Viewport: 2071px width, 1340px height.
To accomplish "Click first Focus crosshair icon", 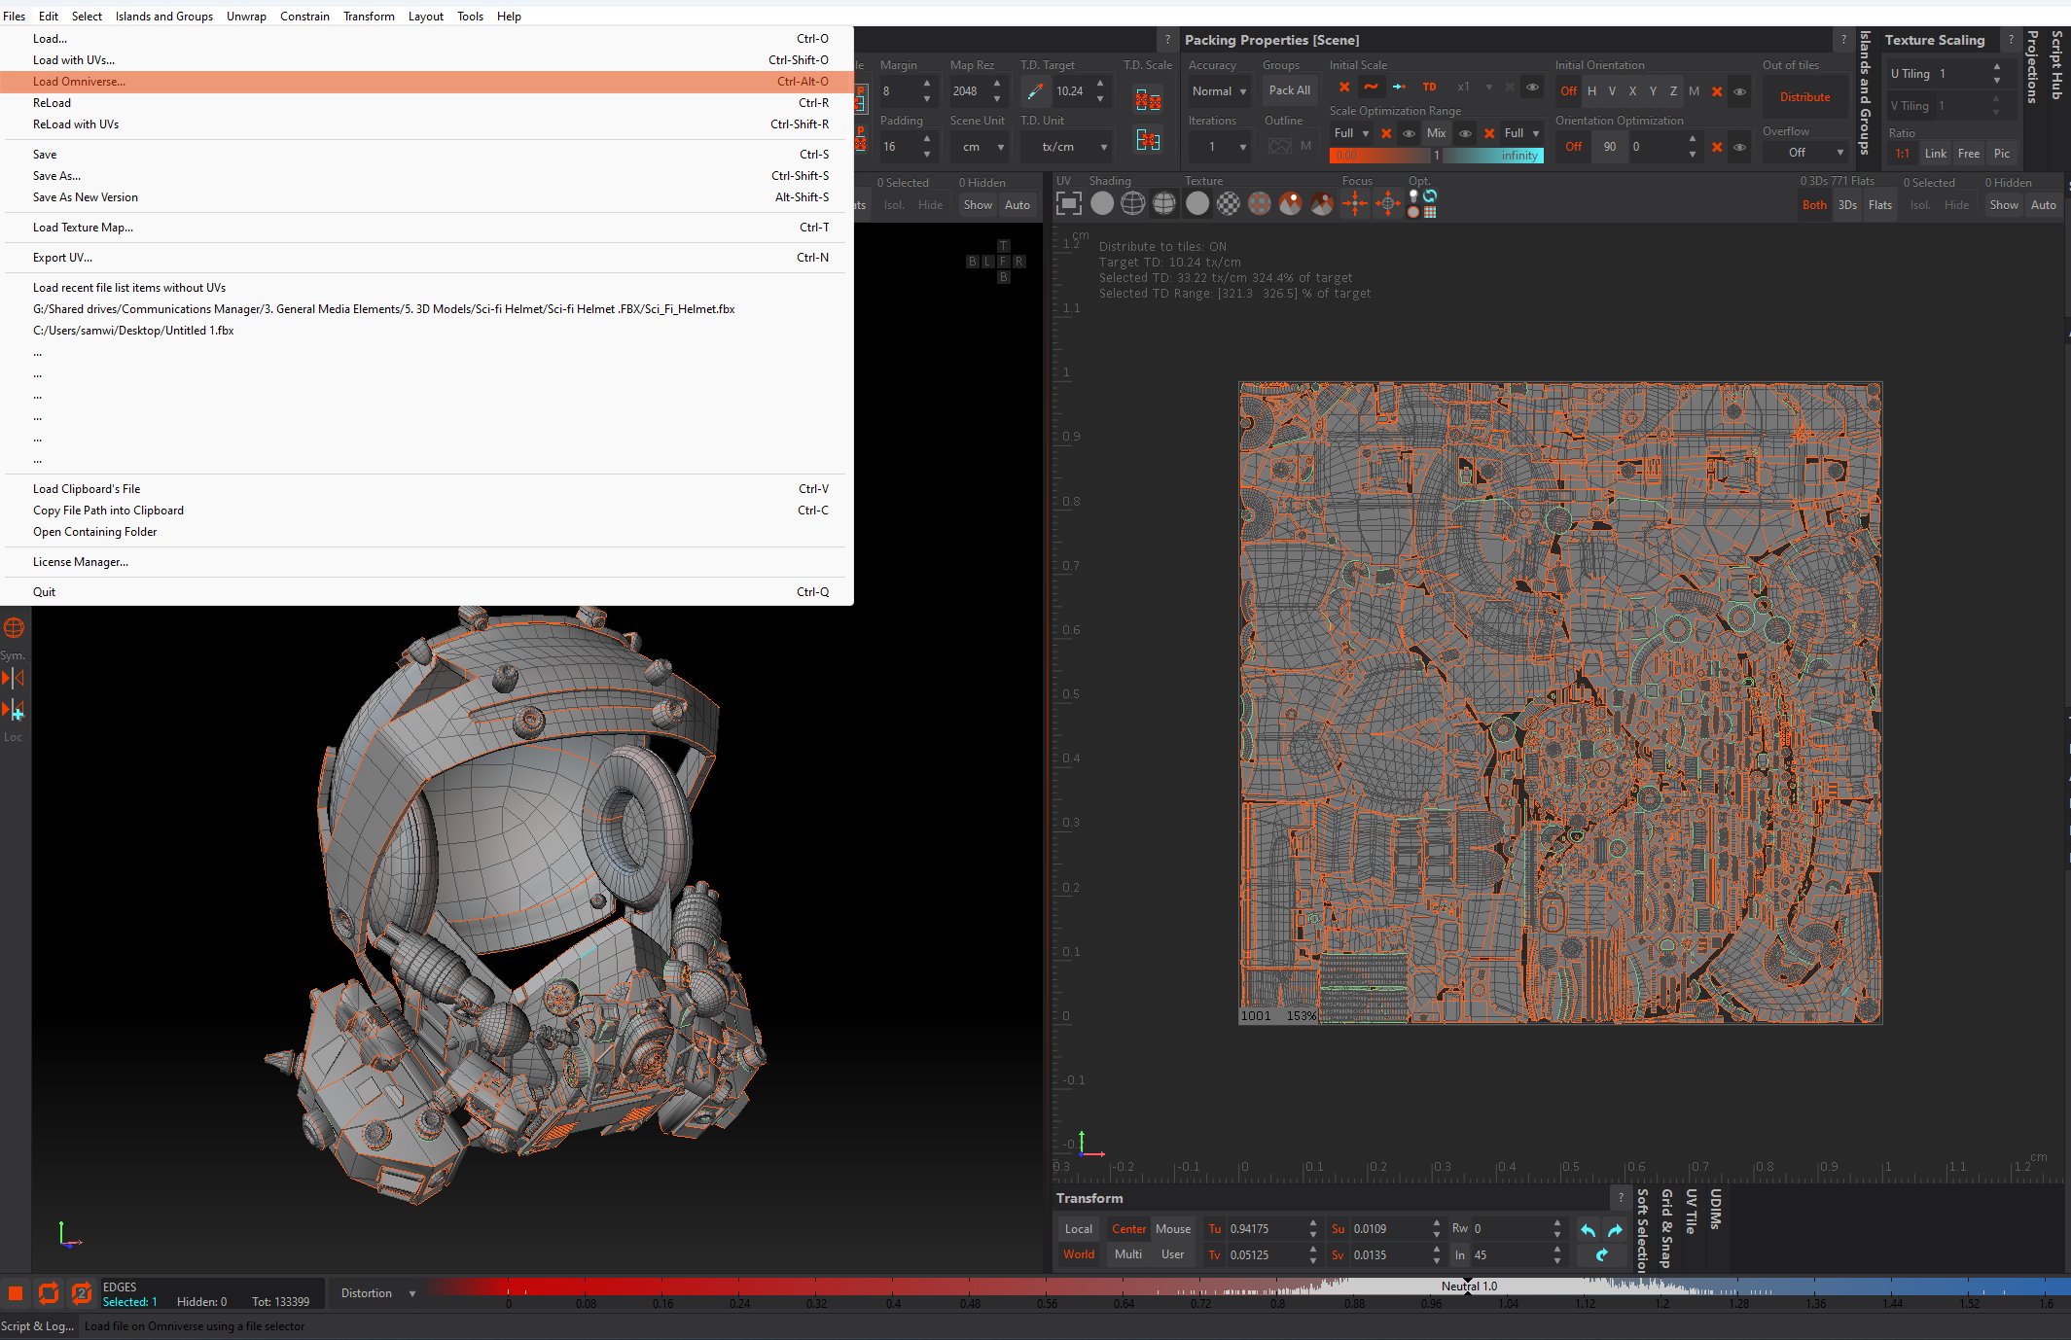I will coord(1354,203).
